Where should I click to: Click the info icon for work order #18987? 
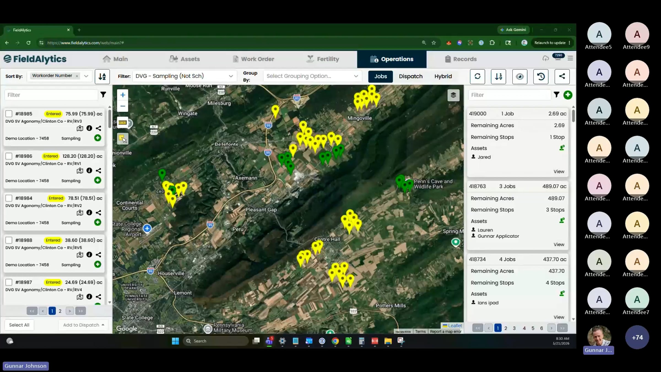pyautogui.click(x=89, y=297)
